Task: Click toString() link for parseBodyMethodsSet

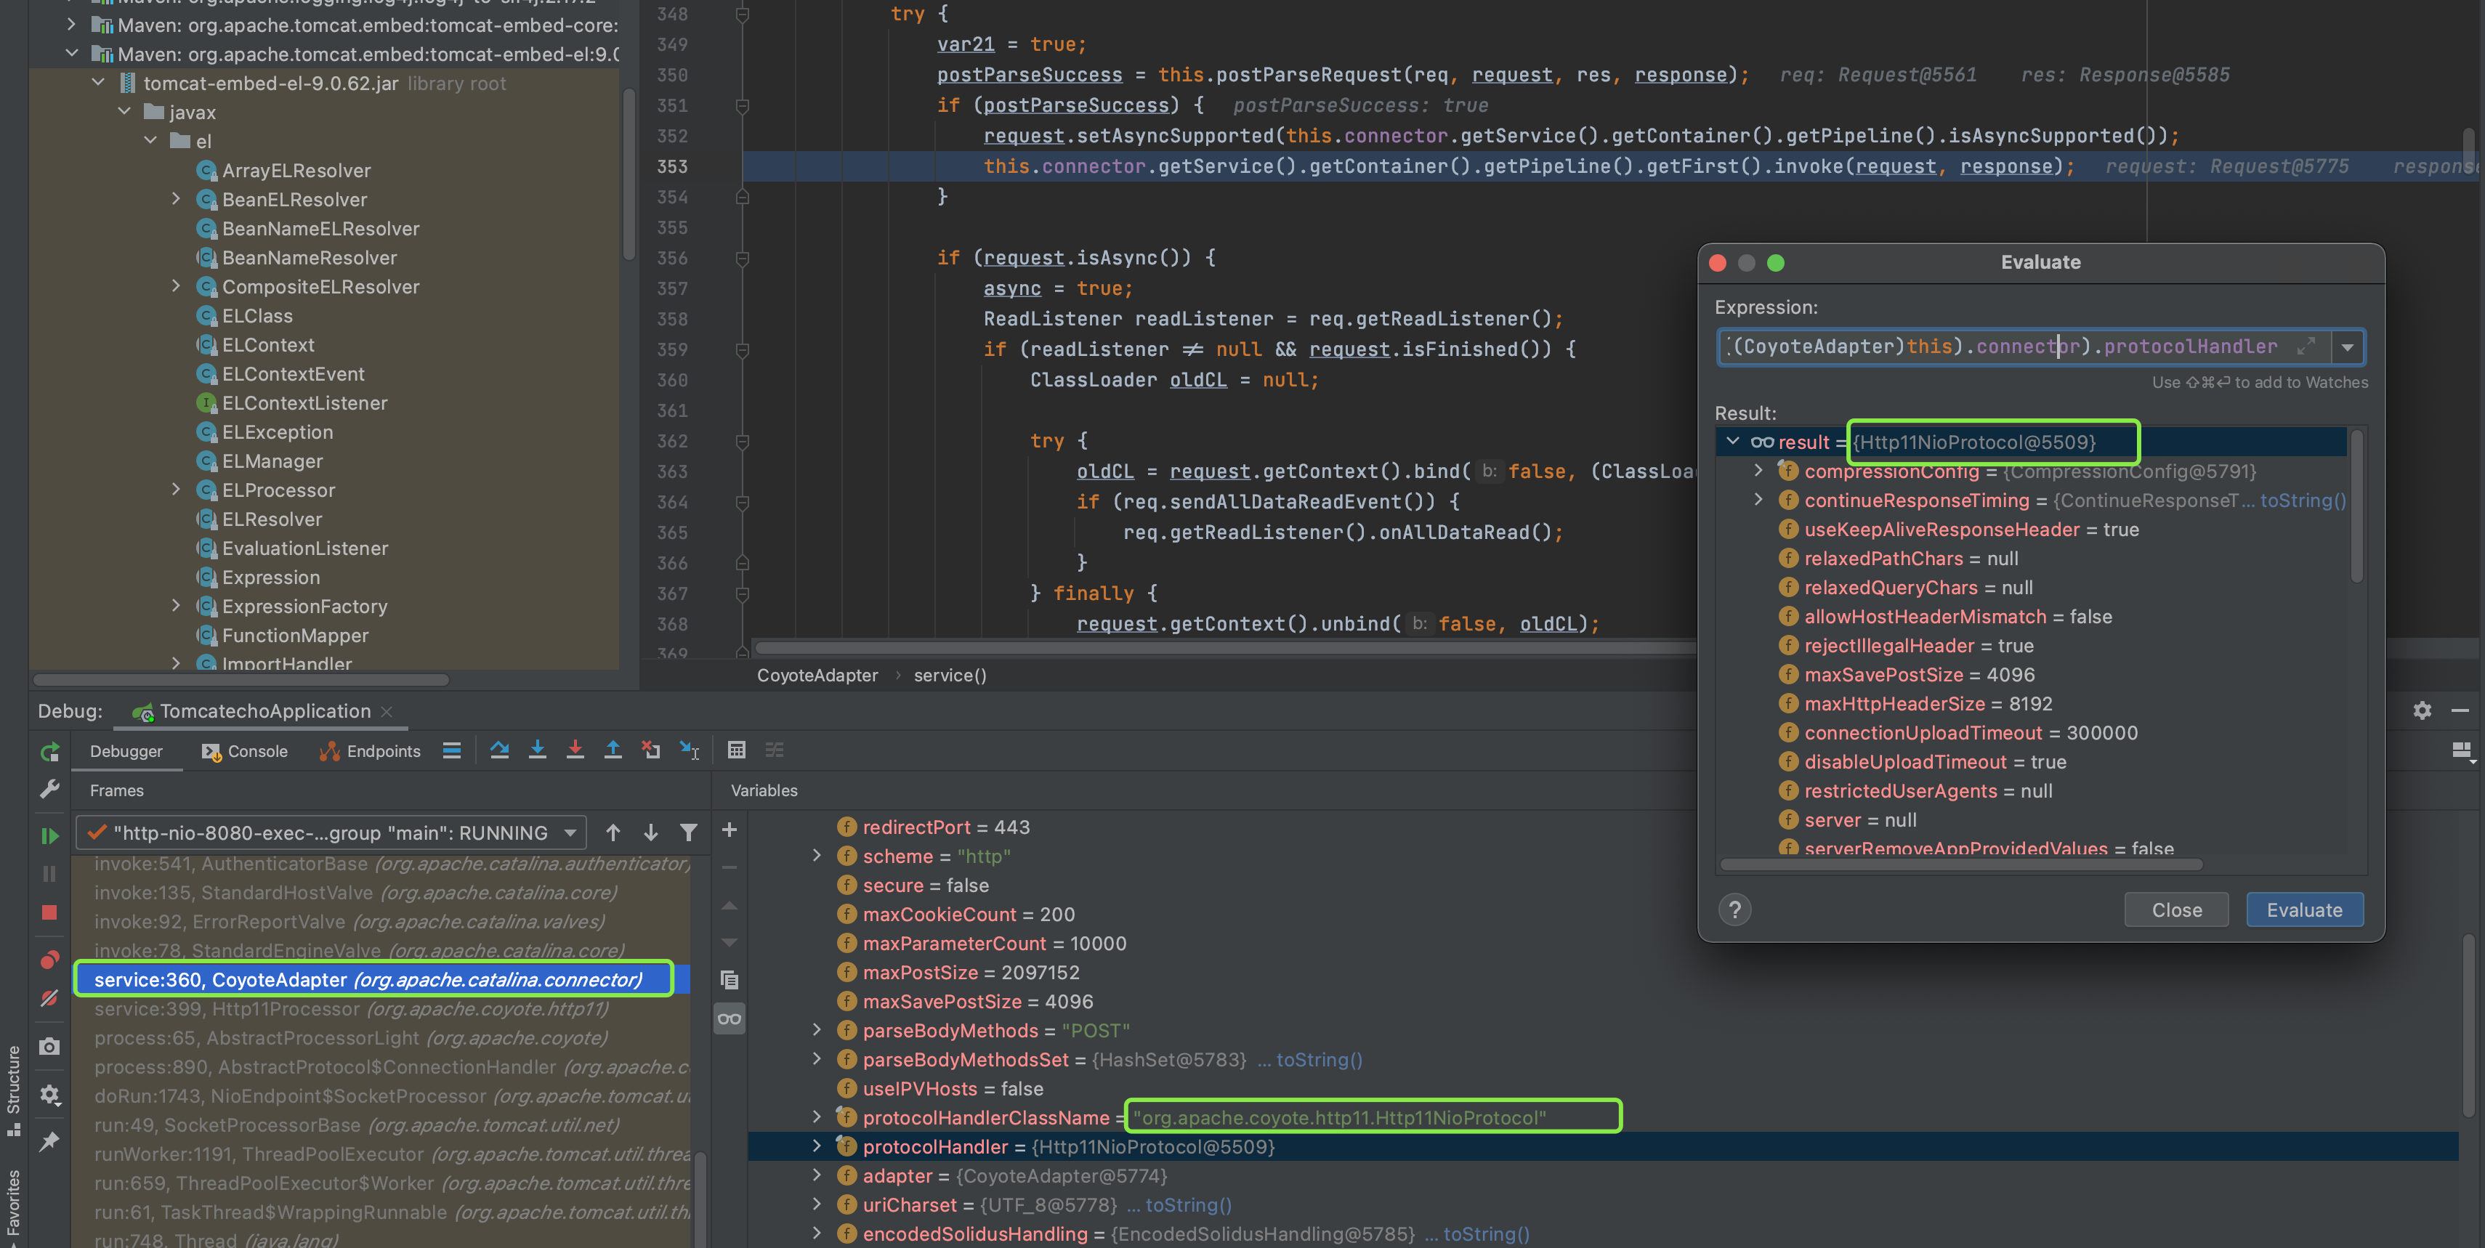Action: click(1319, 1060)
